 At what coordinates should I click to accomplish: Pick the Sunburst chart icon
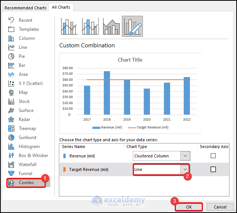coord(11,137)
